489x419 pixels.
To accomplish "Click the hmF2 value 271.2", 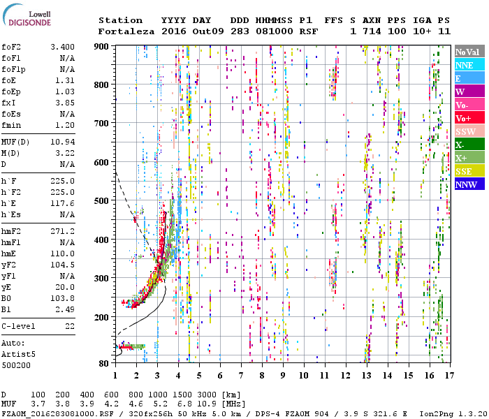I will (63, 231).
